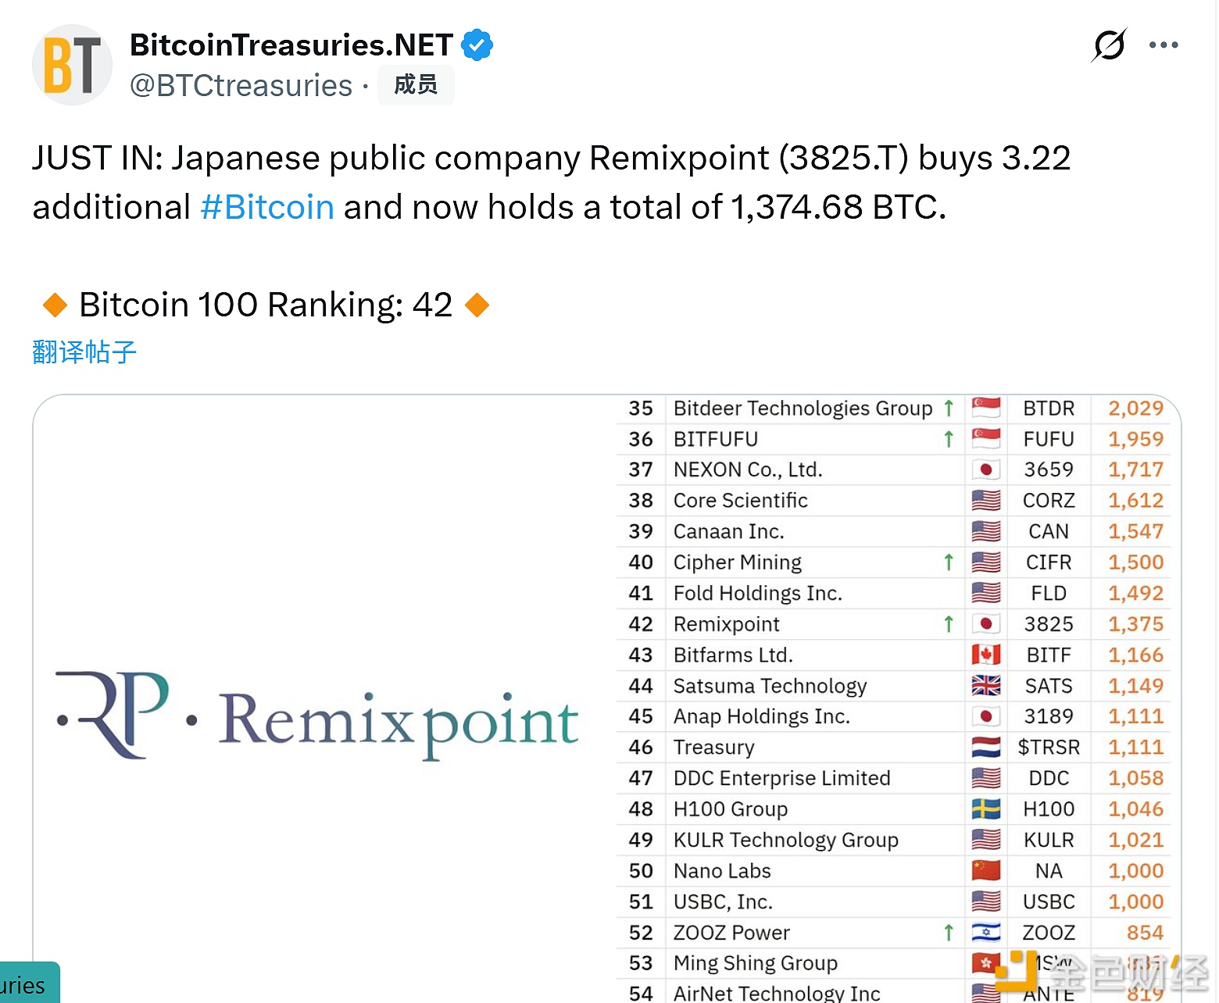Click the Sweden flag beside H100 Group
This screenshot has height=1003, width=1219.
tap(986, 809)
